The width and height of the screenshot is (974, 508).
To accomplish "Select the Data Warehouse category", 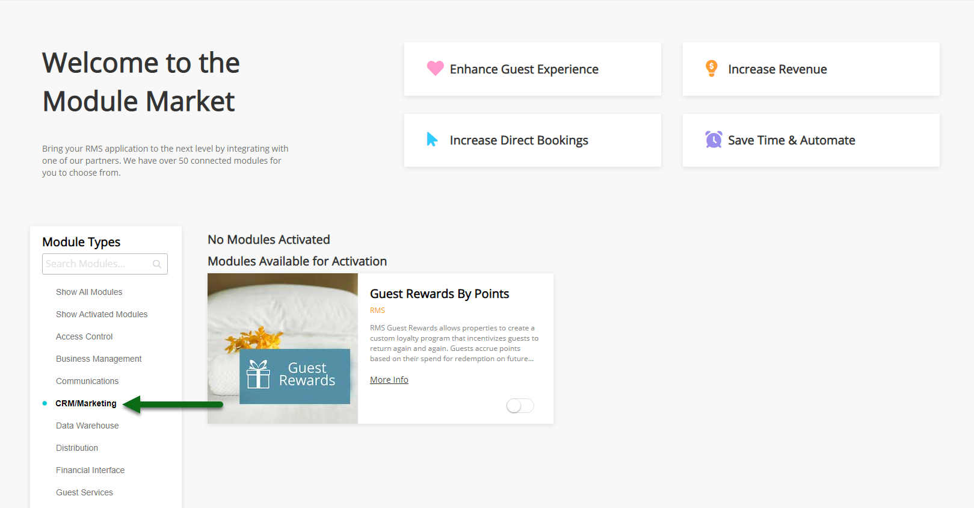I will click(87, 426).
